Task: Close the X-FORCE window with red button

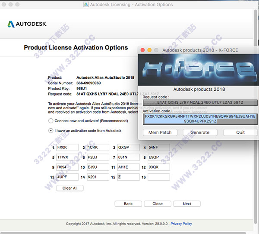Action: (x=142, y=50)
